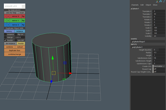Image resolution: width=166 pixels, height=110 pixels.
Task: Click the green Y-axis move arrow
Action: coord(53,58)
